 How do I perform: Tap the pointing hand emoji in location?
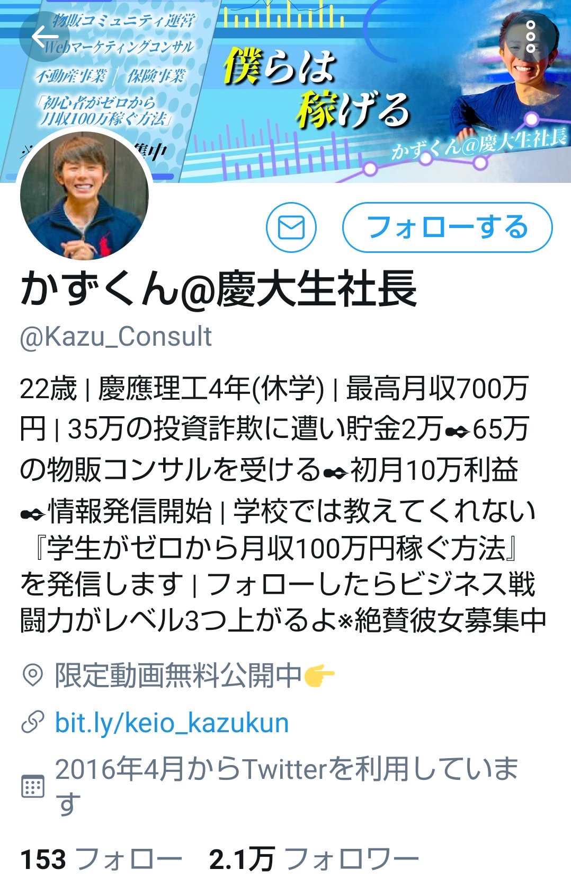point(319,676)
